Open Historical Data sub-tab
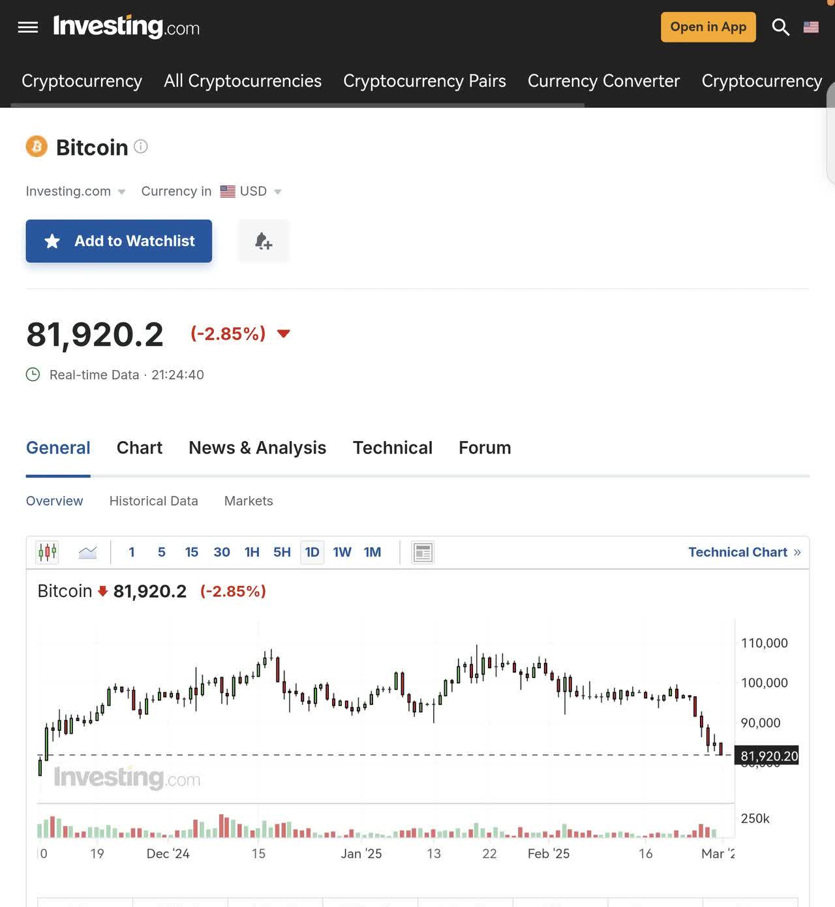 (153, 501)
